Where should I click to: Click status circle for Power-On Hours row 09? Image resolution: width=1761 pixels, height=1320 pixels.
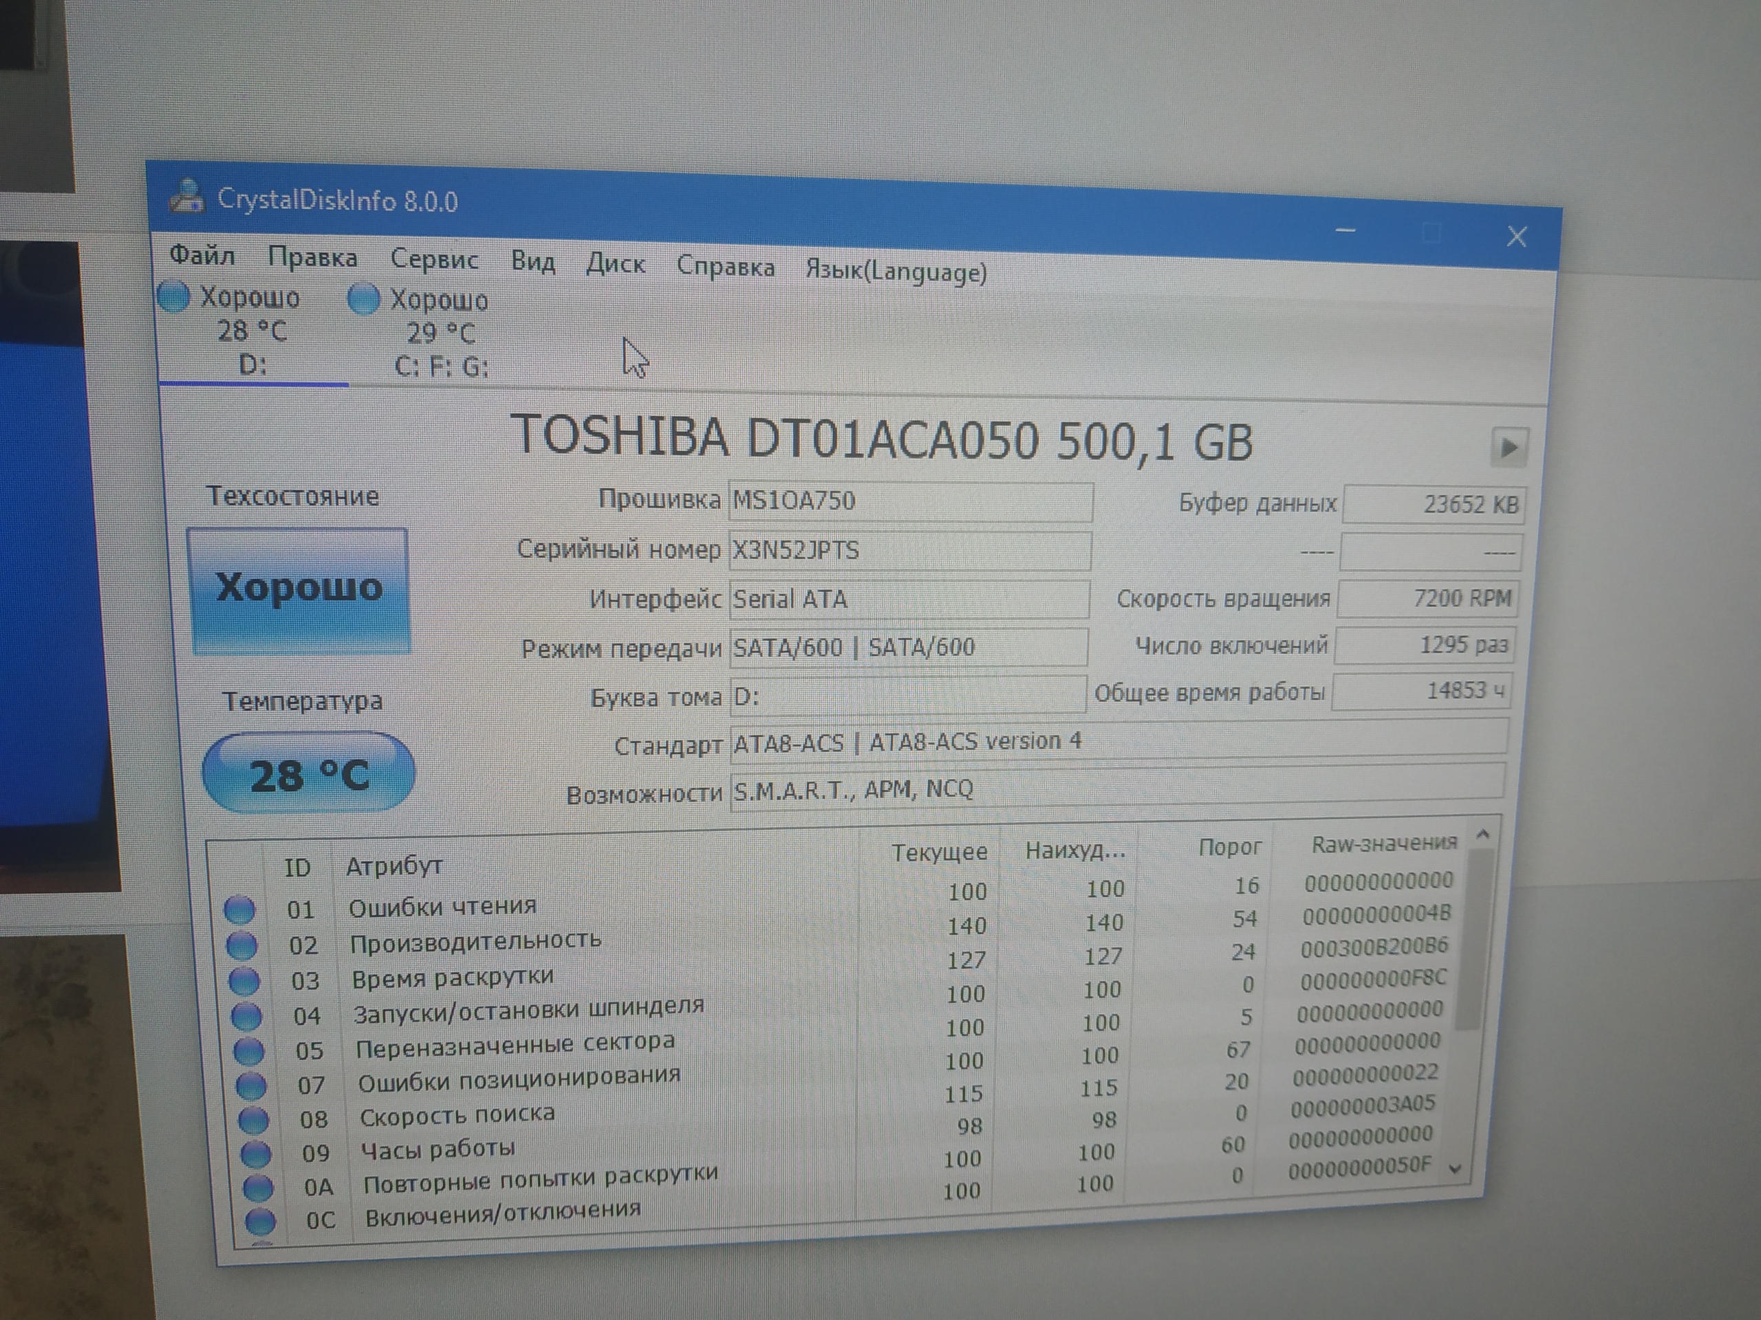(x=256, y=1153)
